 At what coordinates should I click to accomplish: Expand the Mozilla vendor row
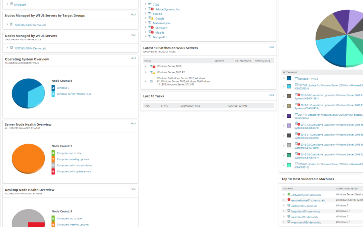pos(146,32)
